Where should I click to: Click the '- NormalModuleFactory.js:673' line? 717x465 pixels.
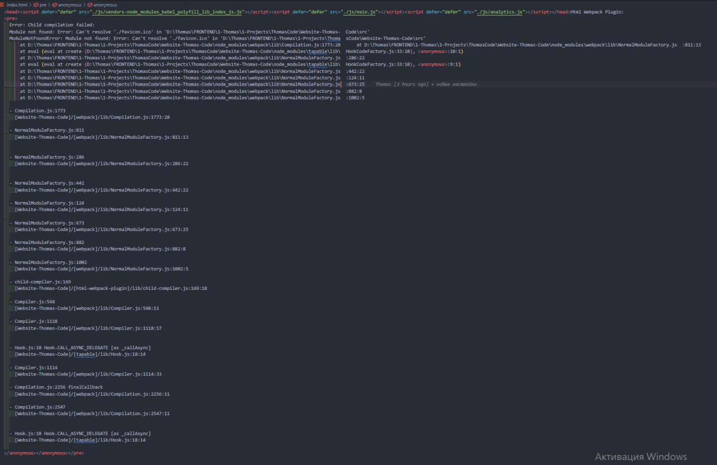click(47, 223)
